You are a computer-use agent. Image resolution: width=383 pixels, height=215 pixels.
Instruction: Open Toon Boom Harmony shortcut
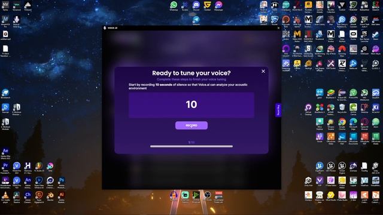click(x=28, y=168)
